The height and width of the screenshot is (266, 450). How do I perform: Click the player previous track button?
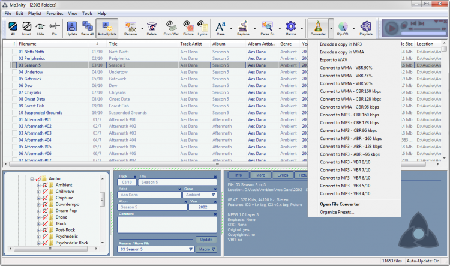click(413, 23)
